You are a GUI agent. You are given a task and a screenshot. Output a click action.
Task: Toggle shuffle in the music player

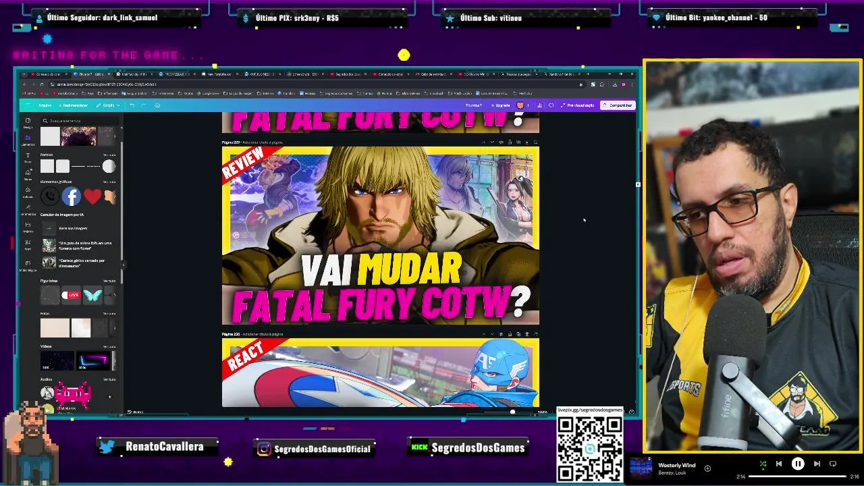pos(763,464)
